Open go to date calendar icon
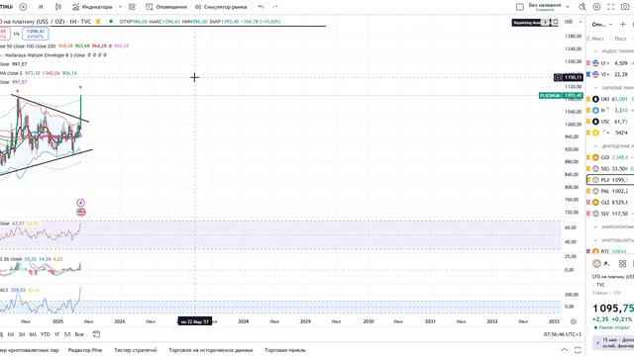This screenshot has width=634, height=356. coord(96,334)
